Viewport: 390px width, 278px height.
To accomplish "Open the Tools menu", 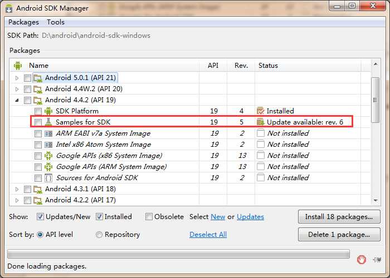I will [x=56, y=22].
